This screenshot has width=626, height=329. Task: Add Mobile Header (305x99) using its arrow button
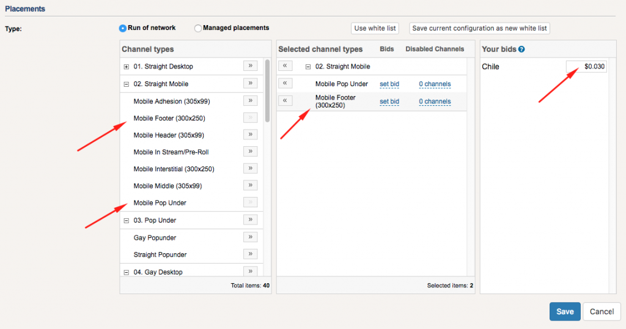click(250, 135)
